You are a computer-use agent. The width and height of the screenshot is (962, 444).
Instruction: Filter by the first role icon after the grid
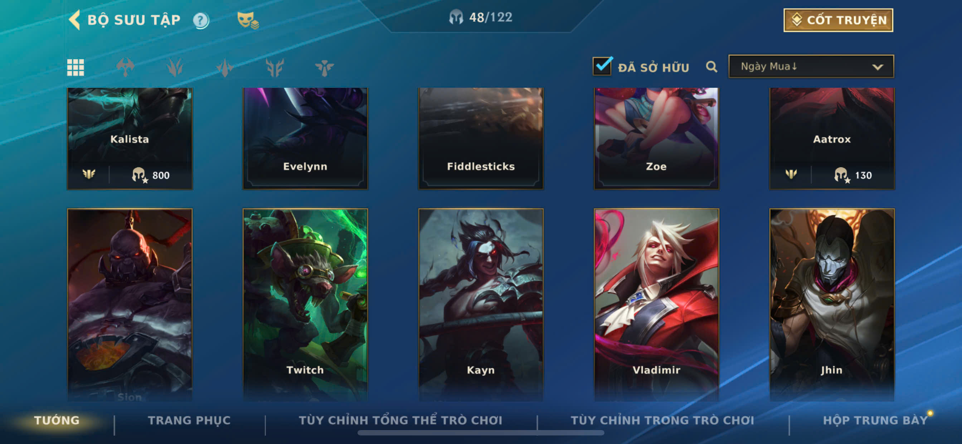point(125,68)
